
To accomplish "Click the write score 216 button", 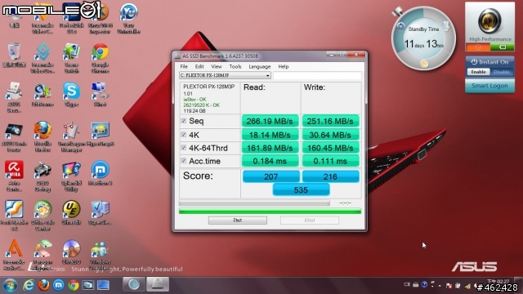I will tap(330, 176).
